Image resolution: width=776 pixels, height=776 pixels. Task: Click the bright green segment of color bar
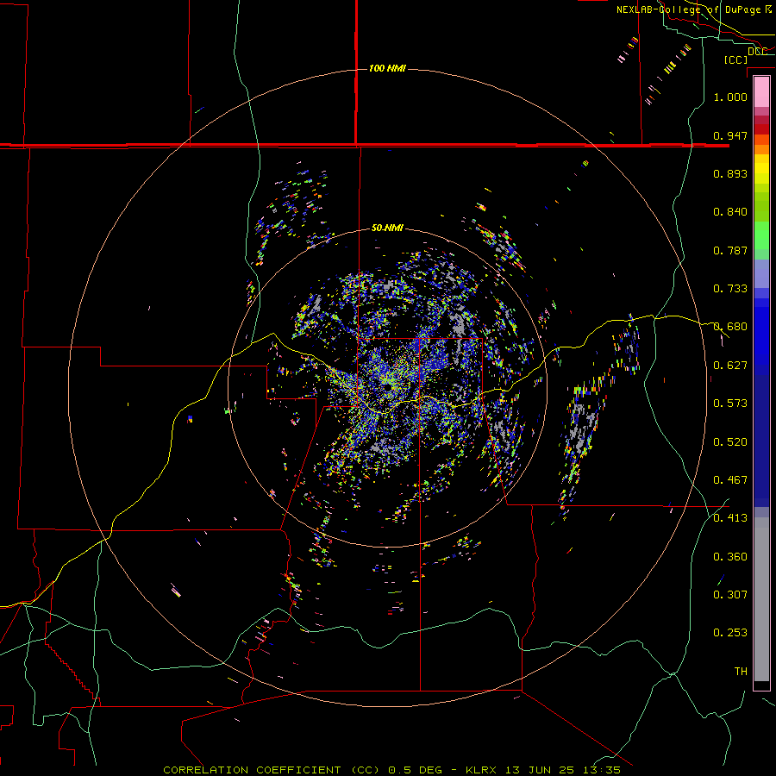tap(761, 236)
